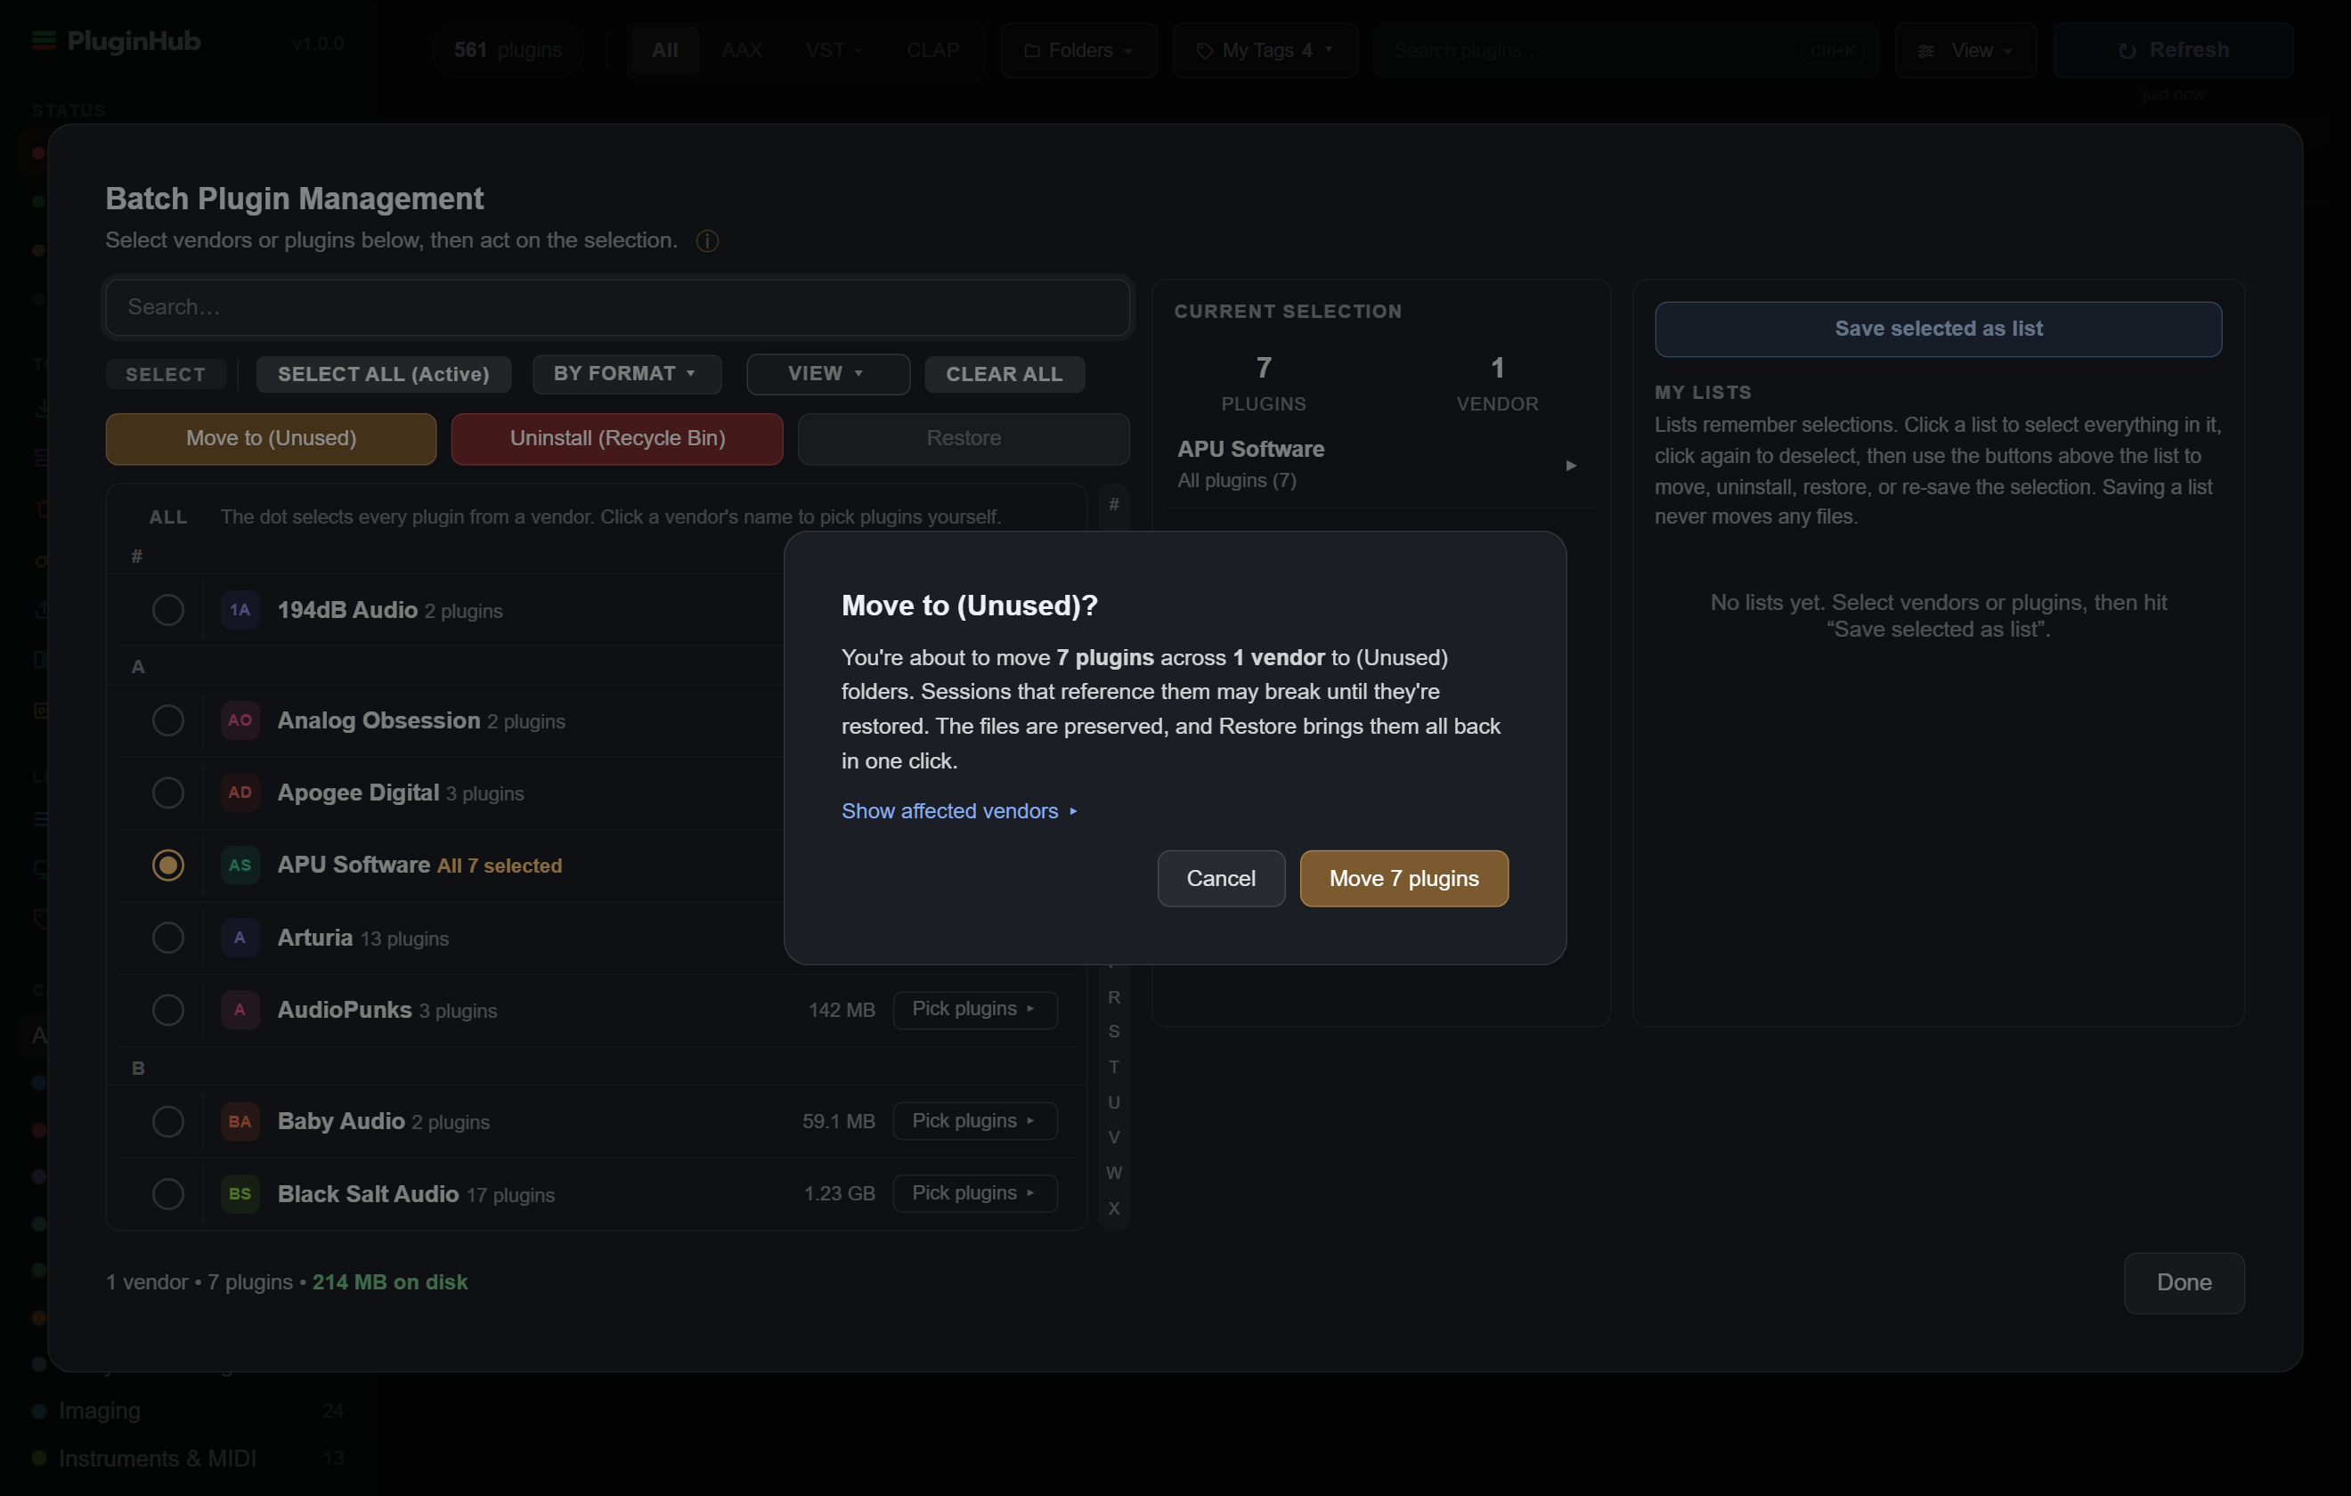Image resolution: width=2351 pixels, height=1496 pixels.
Task: Click the 1A avatar of 194dB Audio
Action: [x=240, y=610]
